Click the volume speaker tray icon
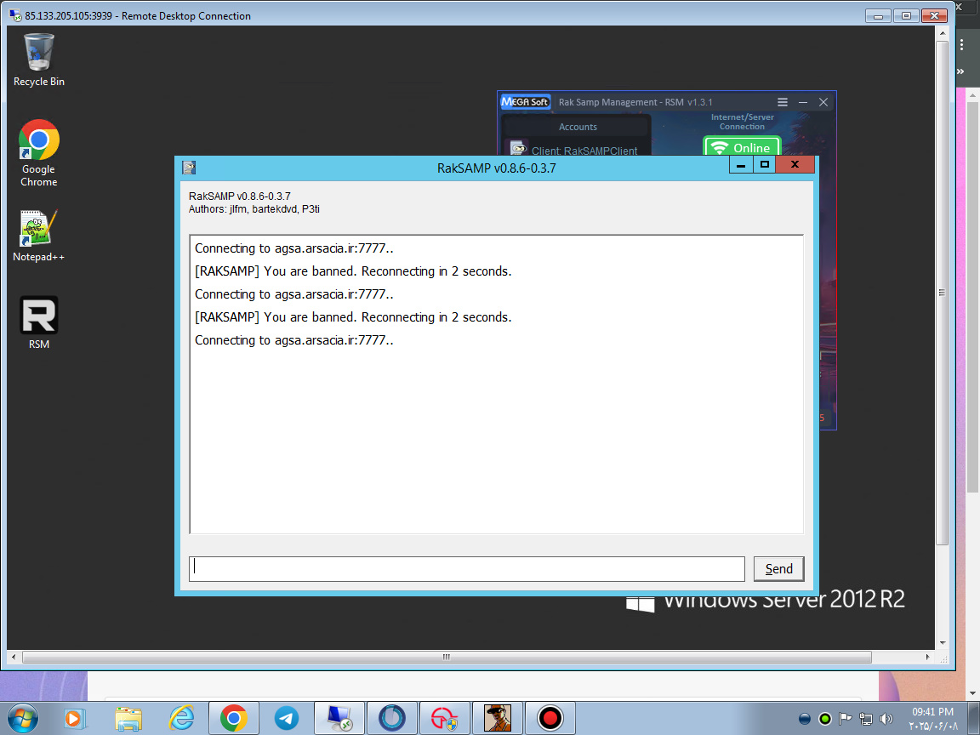Viewport: 980px width, 735px height. [x=886, y=719]
